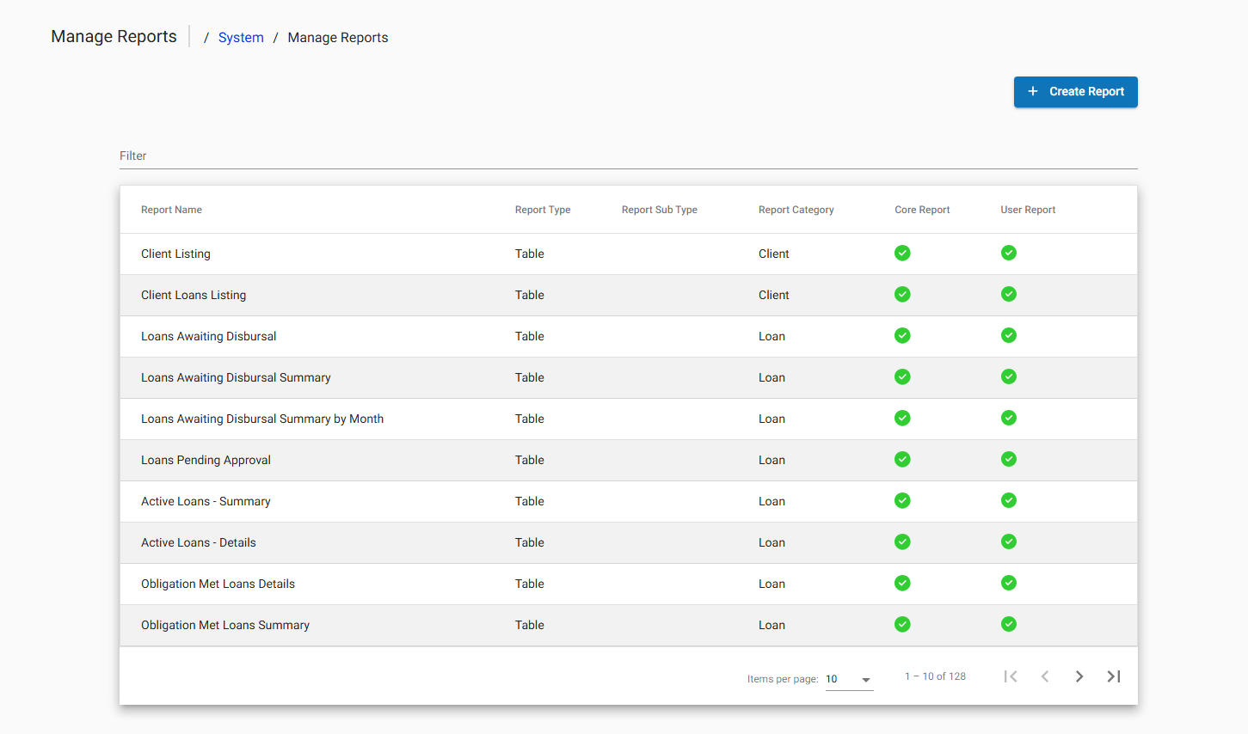Viewport: 1248px width, 734px height.
Task: Open the Client Loans Listing report
Action: [193, 294]
